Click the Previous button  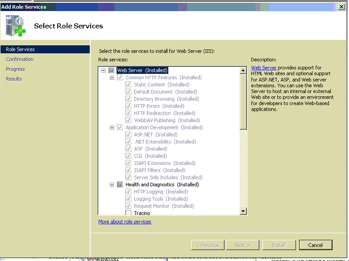click(x=208, y=245)
